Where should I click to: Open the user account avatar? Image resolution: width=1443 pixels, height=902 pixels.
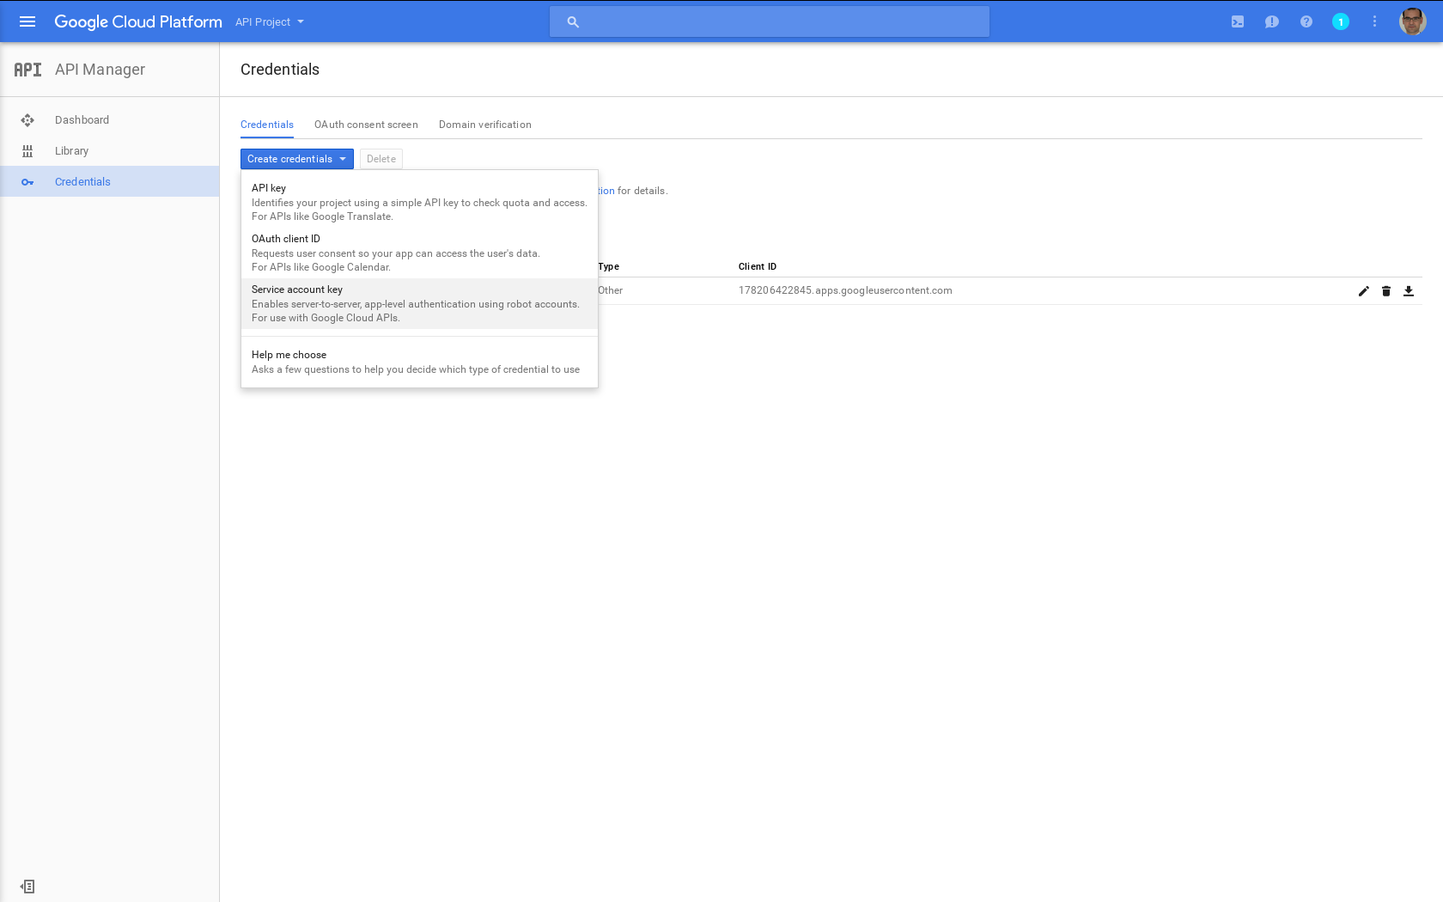click(1412, 21)
